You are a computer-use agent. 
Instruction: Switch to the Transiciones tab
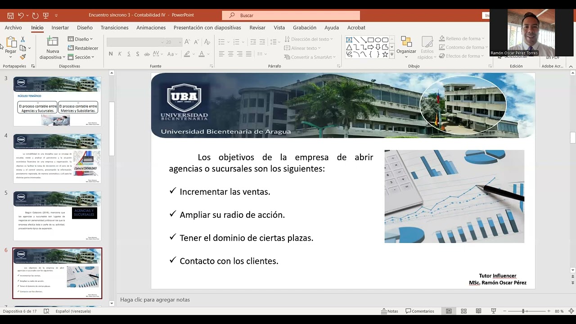tap(114, 27)
